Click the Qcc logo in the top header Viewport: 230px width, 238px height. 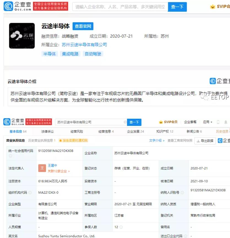(x=17, y=6)
